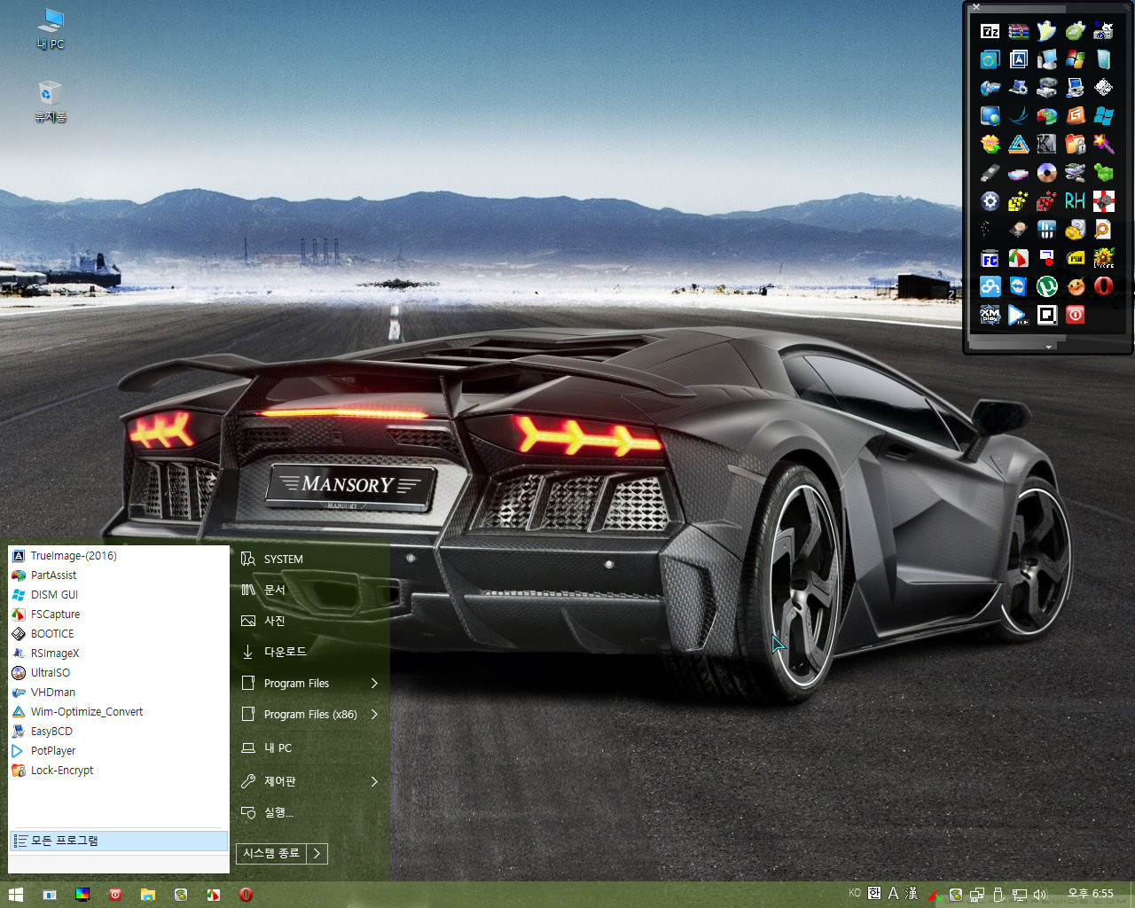1135x908 pixels.
Task: Click the 시스템 종료 button
Action: tap(271, 853)
